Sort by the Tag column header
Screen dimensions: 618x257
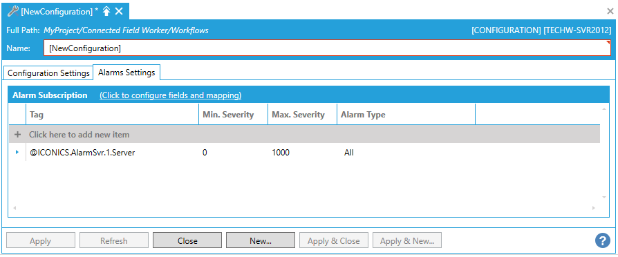tap(112, 115)
